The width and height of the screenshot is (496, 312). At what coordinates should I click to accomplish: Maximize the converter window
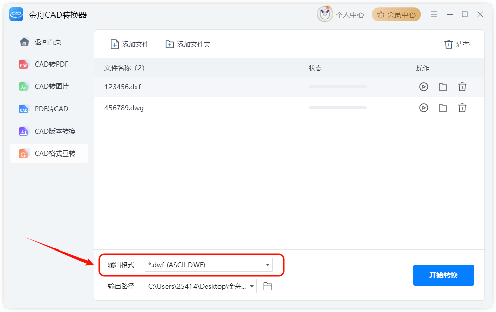coord(465,14)
